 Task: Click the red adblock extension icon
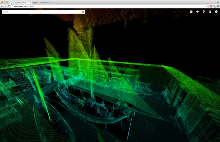pos(211,6)
